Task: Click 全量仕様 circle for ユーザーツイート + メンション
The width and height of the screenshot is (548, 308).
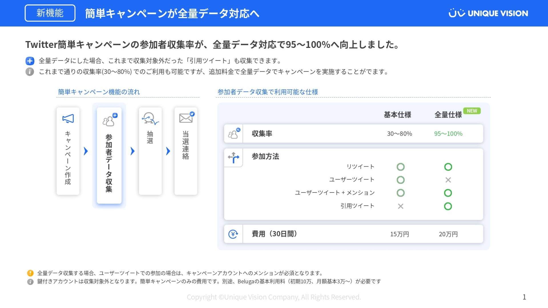Action: 448,193
